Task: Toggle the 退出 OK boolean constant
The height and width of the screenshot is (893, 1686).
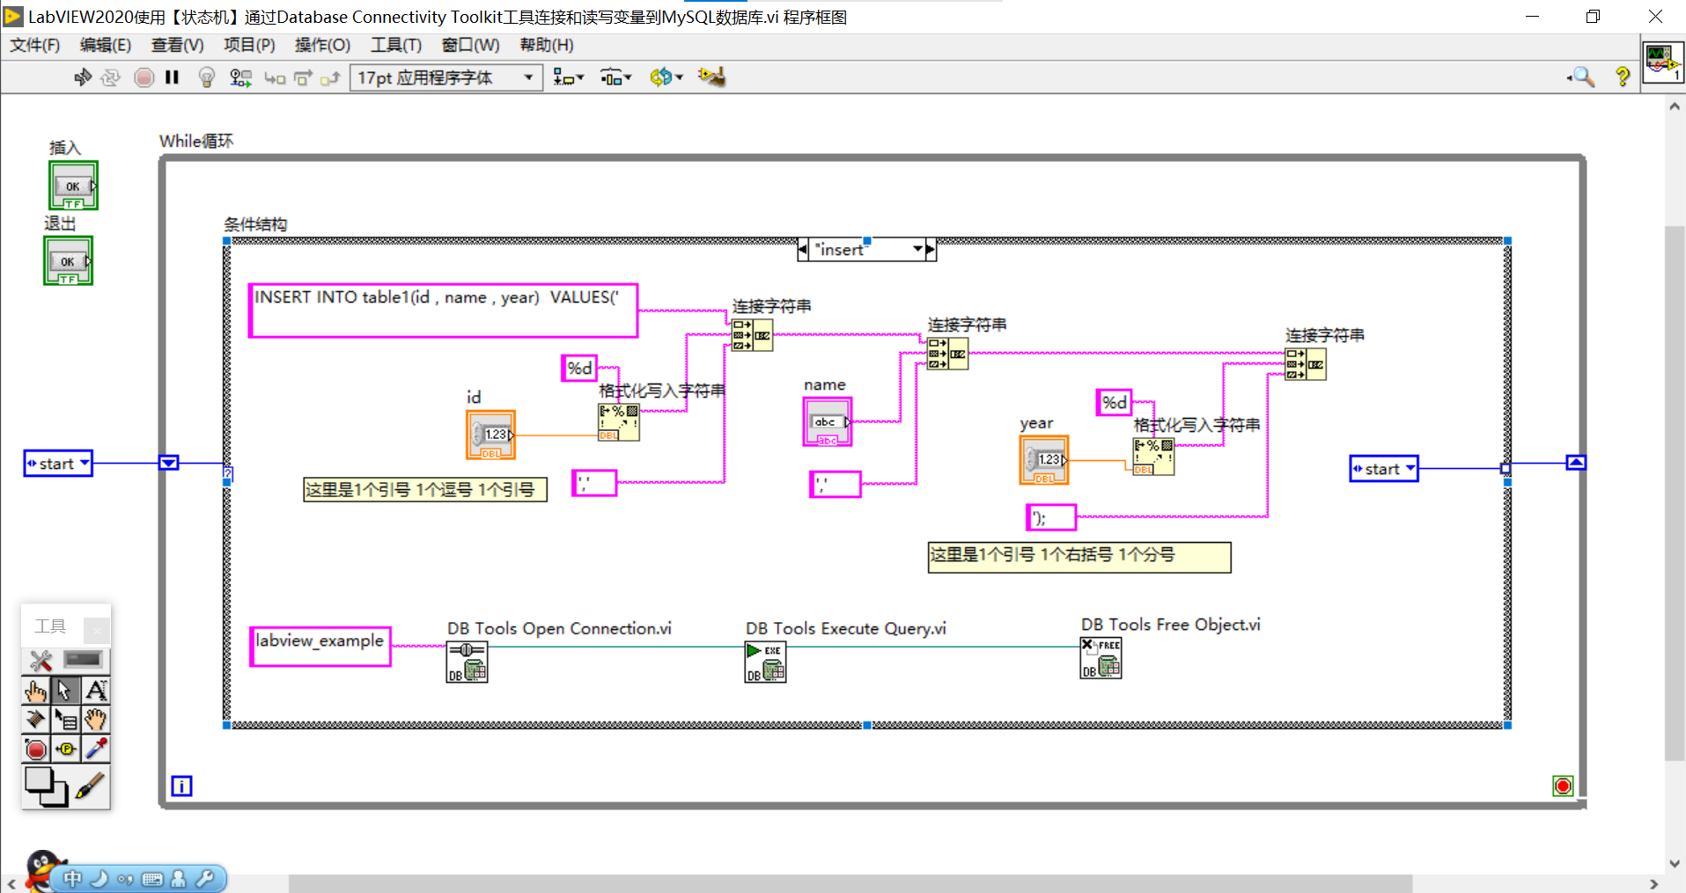Action: coord(68,260)
